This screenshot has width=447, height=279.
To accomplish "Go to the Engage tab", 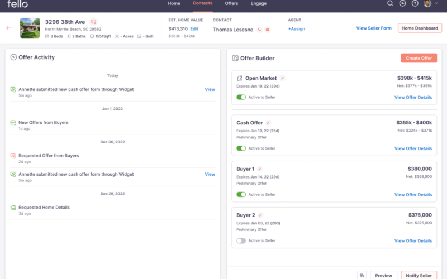I will [259, 3].
